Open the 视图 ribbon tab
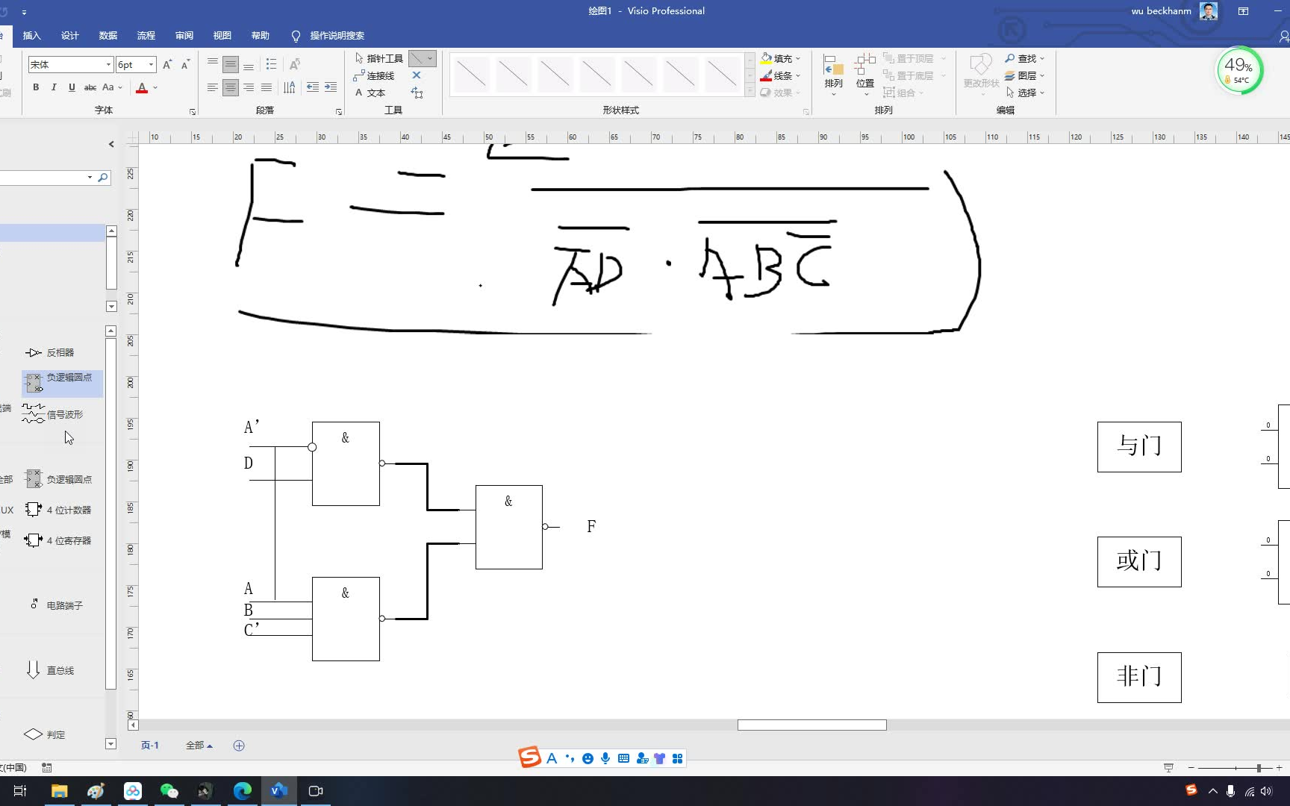 coord(222,36)
